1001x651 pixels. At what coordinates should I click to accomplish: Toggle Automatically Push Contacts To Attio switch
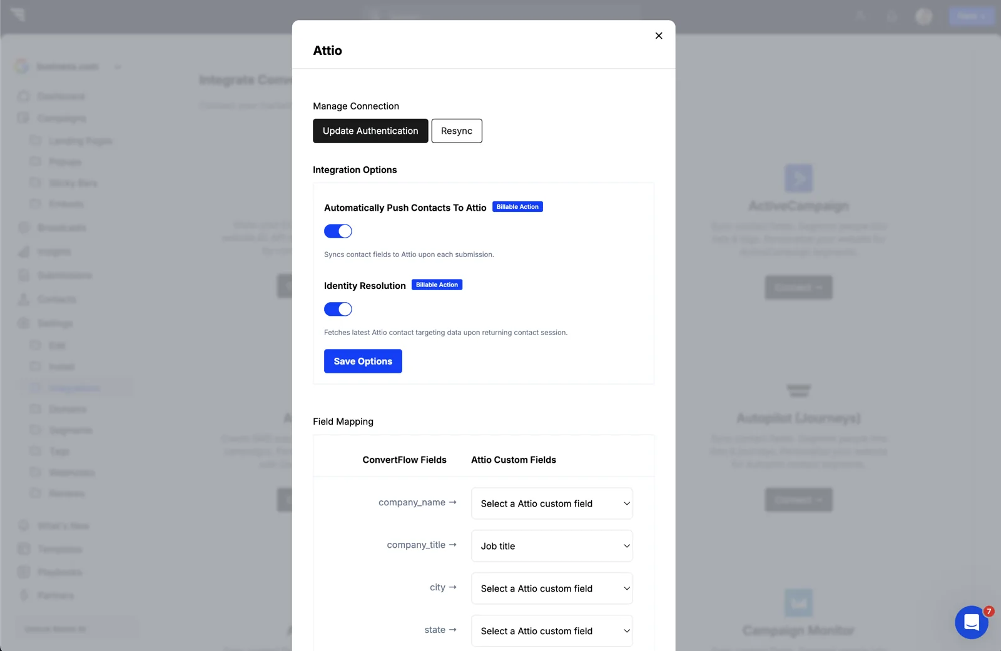[x=338, y=231]
